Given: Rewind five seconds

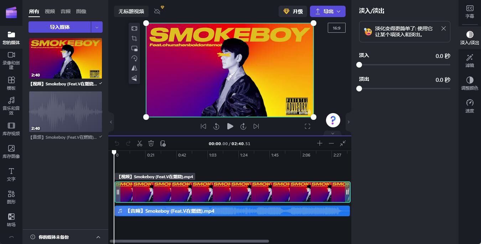Looking at the screenshot, I should pyautogui.click(x=216, y=126).
